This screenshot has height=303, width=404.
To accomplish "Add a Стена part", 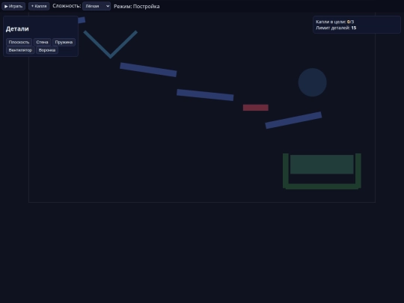I will coord(42,42).
